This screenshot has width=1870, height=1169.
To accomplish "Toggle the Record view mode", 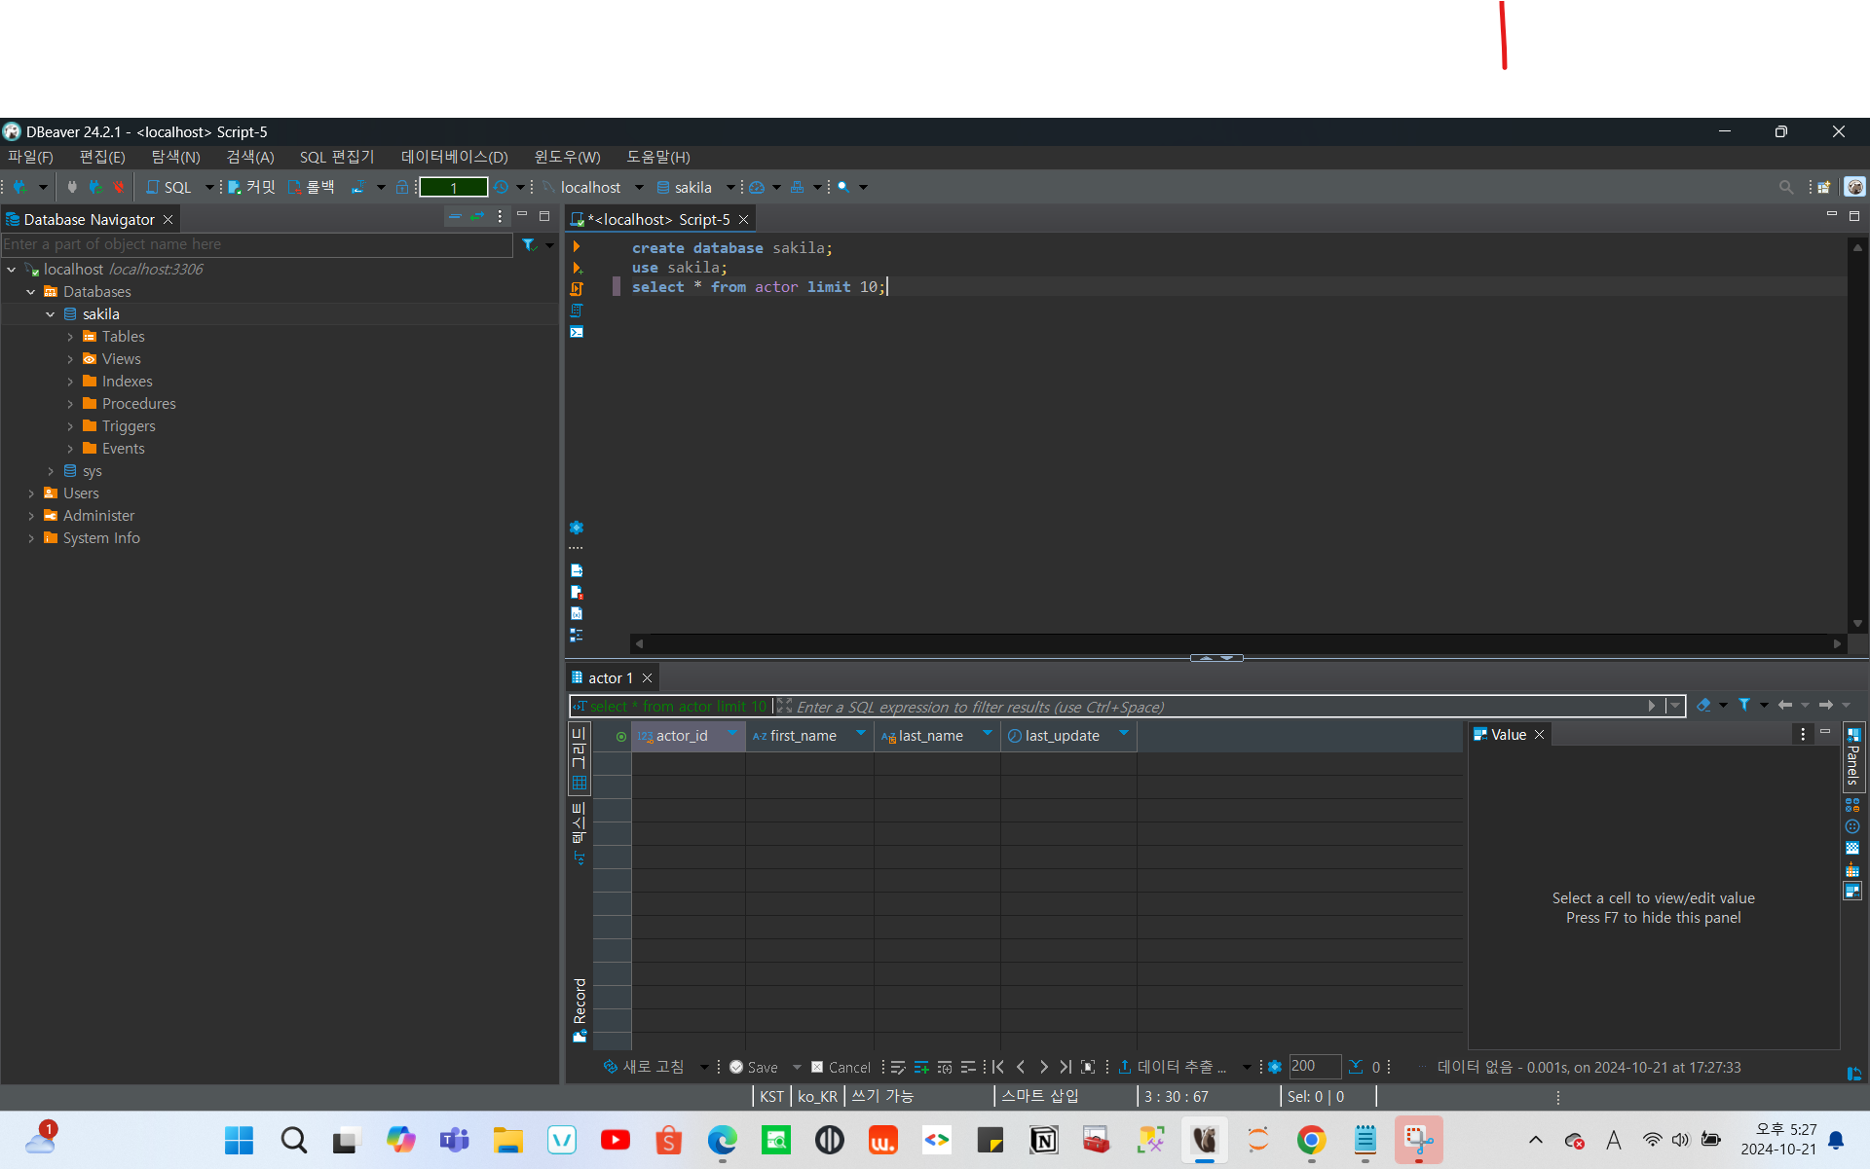I will click(580, 1009).
